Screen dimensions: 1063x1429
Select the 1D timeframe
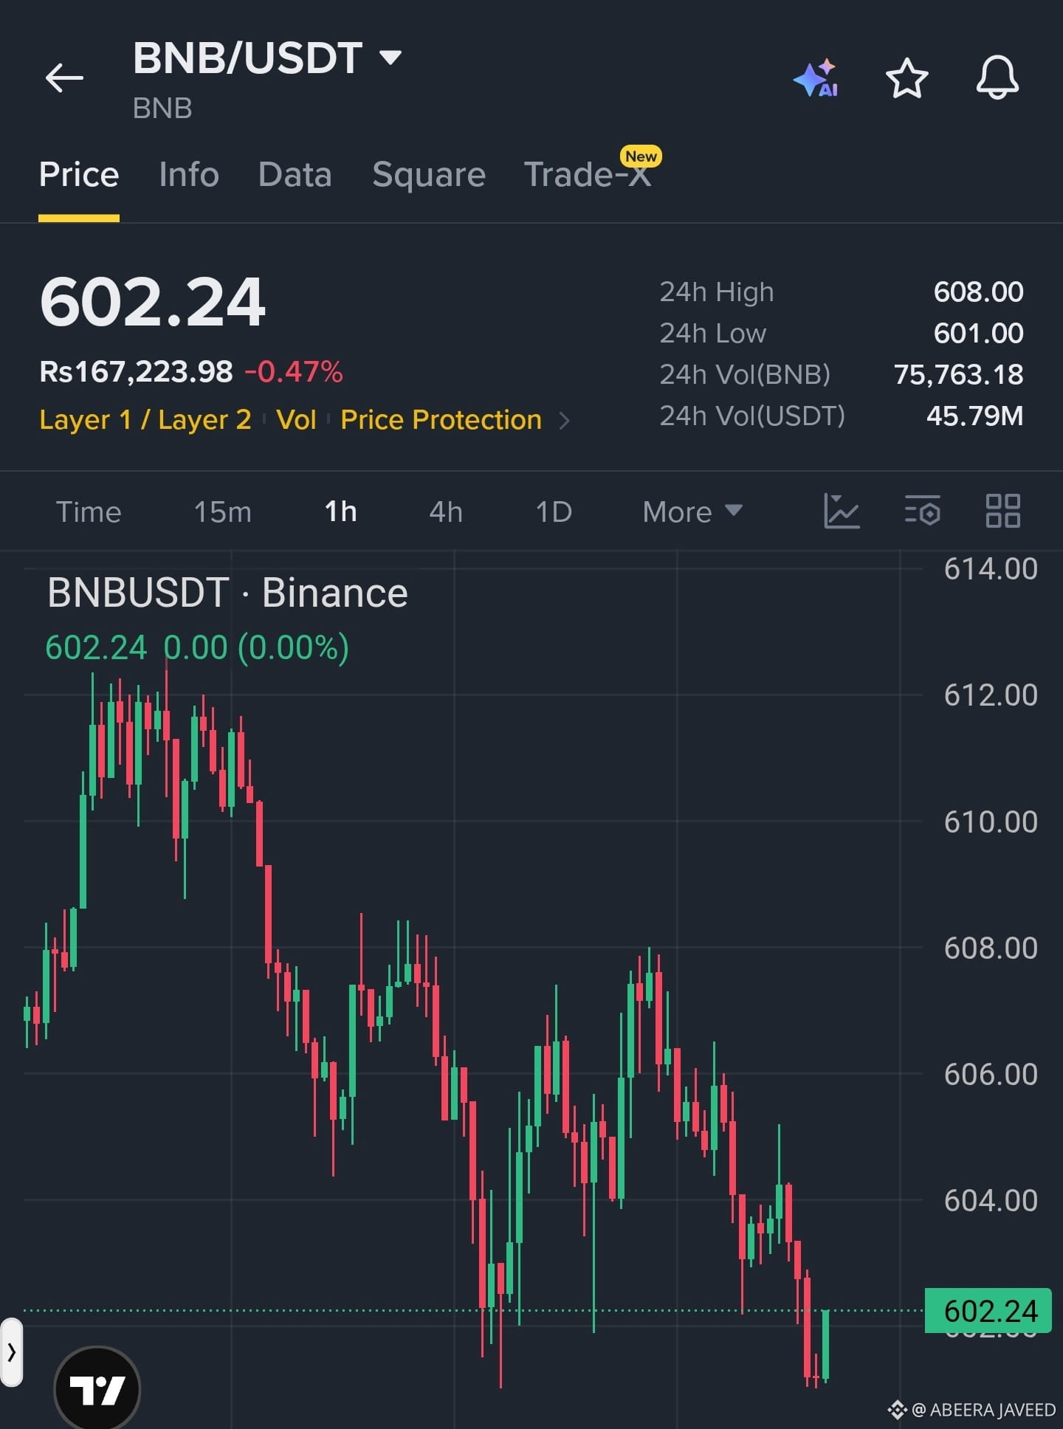pyautogui.click(x=554, y=512)
